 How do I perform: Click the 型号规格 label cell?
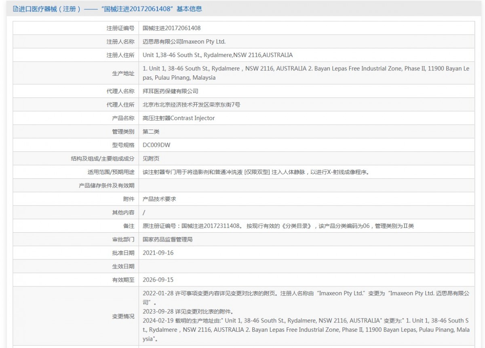pos(76,145)
